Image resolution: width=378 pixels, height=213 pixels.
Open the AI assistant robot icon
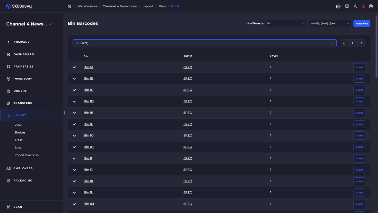[338, 6]
